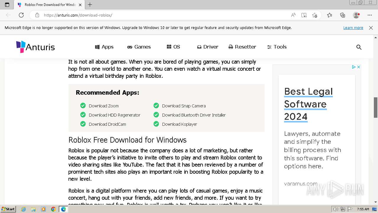Viewport: 378px width, 213px height.
Task: Open the Collections icon
Action: click(x=343, y=15)
